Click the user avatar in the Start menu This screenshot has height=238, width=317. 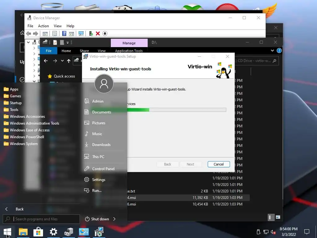(104, 84)
